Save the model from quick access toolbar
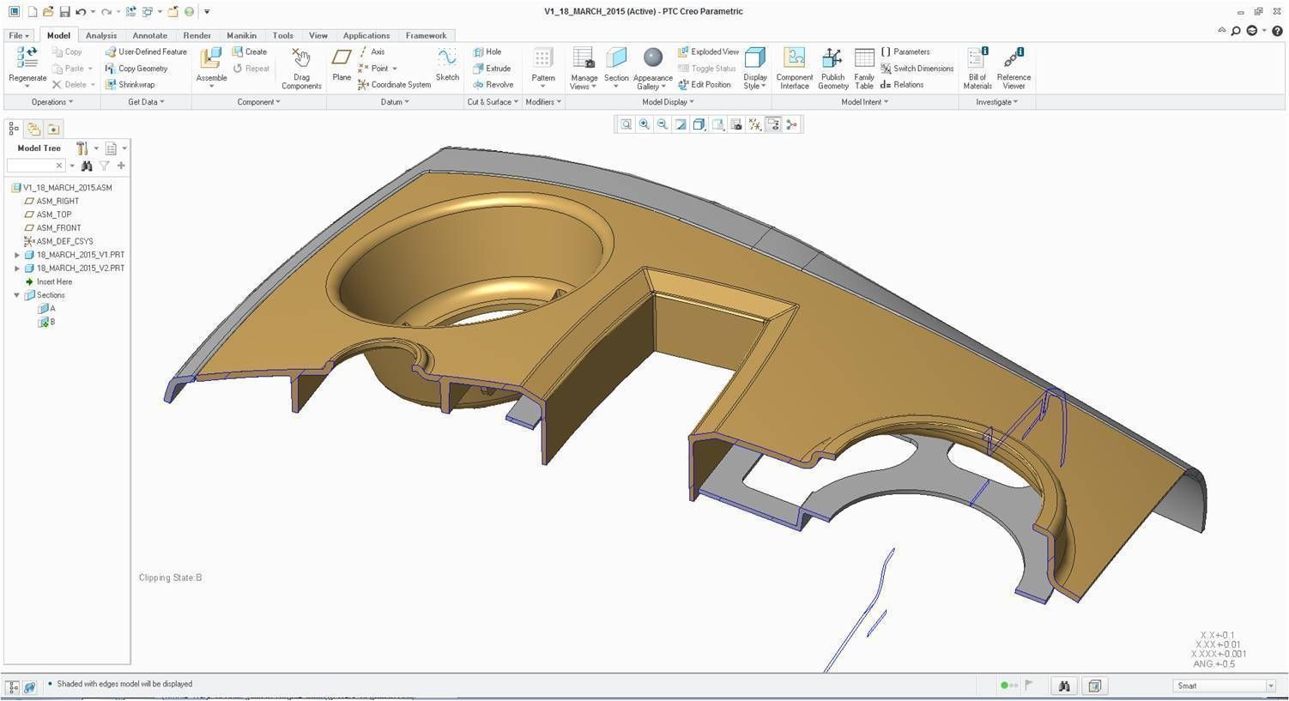Viewport: 1289px width, 701px height. [x=64, y=12]
